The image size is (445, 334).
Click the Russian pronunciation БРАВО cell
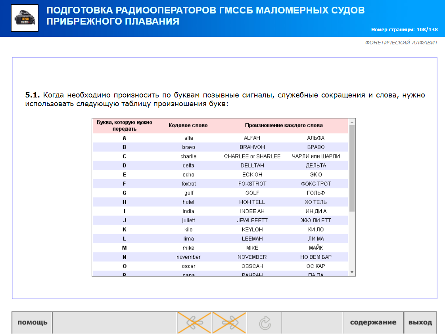[x=316, y=147]
